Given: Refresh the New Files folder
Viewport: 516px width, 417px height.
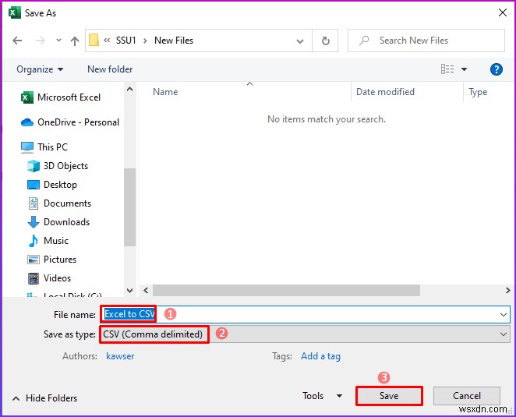Looking at the screenshot, I should (x=326, y=41).
